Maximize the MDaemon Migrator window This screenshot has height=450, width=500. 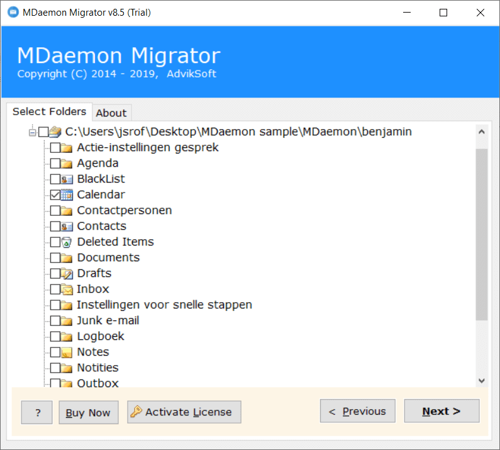pyautogui.click(x=443, y=13)
